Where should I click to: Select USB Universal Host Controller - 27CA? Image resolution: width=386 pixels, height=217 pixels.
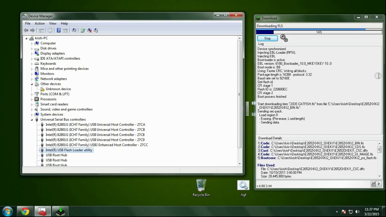coord(95,124)
